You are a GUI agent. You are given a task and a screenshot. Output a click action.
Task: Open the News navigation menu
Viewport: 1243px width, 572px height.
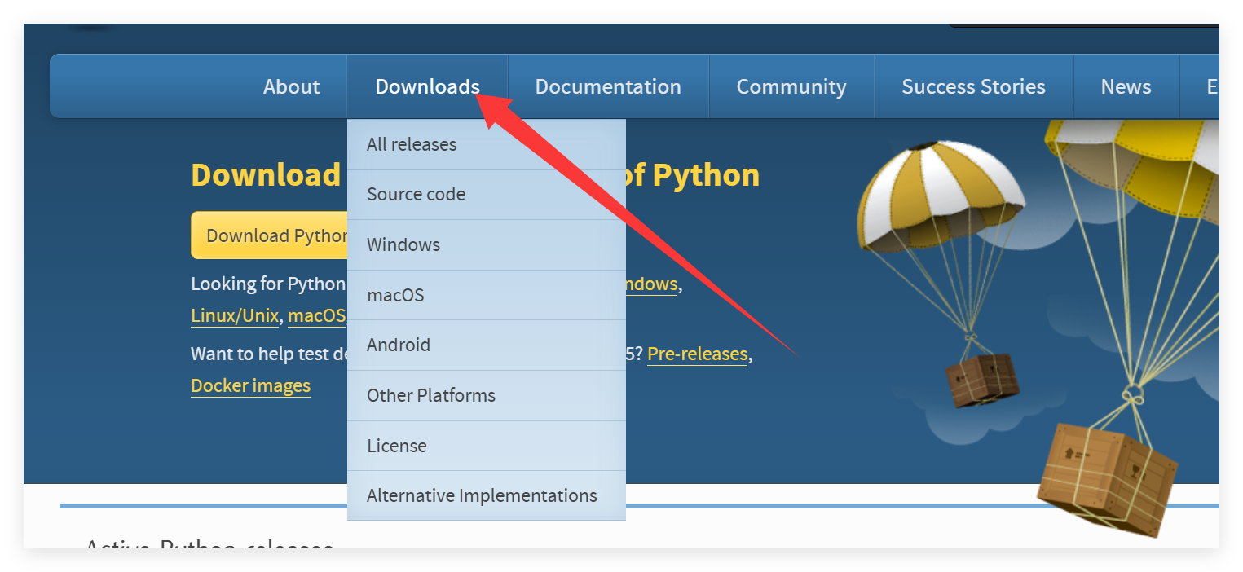[1126, 86]
